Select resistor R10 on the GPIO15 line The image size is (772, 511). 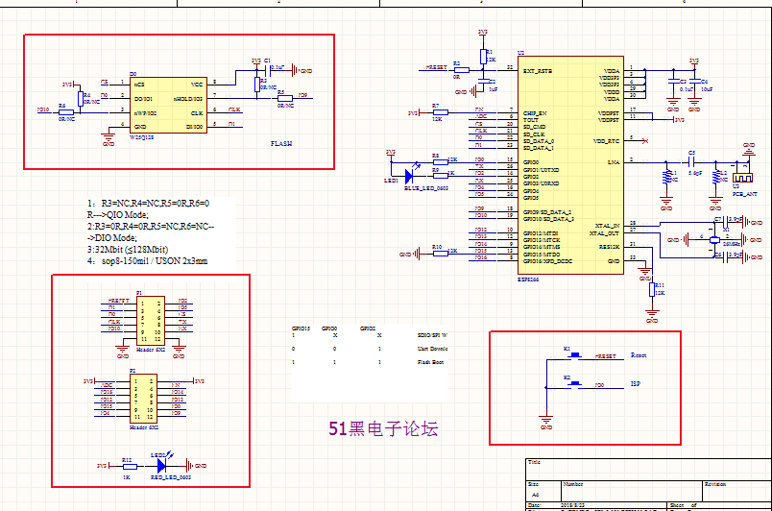(440, 254)
